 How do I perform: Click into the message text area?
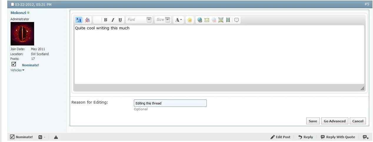(x=219, y=55)
